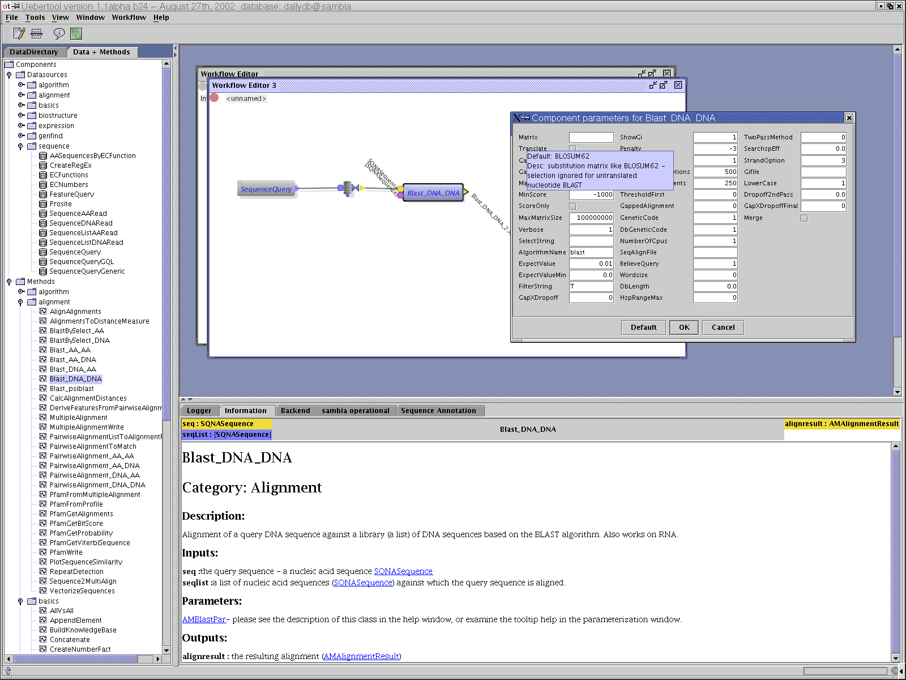Open the AMBlastPar link in the description
The width and height of the screenshot is (906, 680).
pos(203,619)
